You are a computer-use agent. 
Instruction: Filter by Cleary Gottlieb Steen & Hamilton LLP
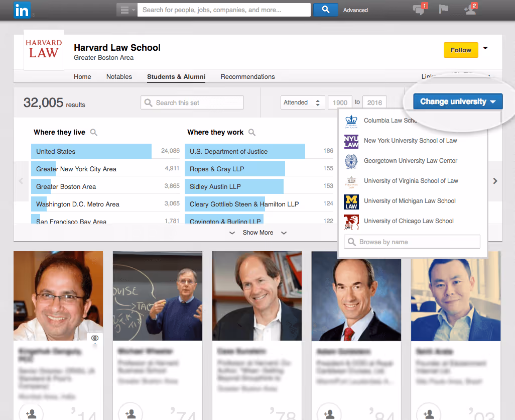259,204
